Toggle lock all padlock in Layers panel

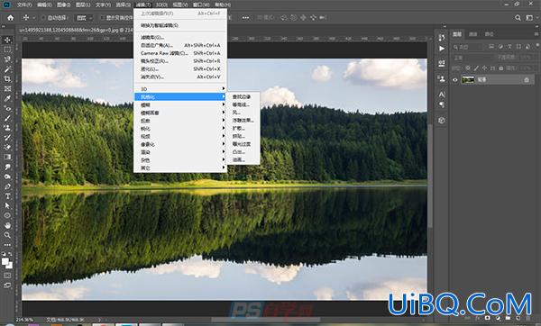[x=501, y=68]
